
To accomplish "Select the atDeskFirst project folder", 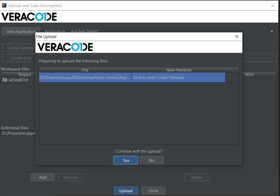I will click(18, 80).
